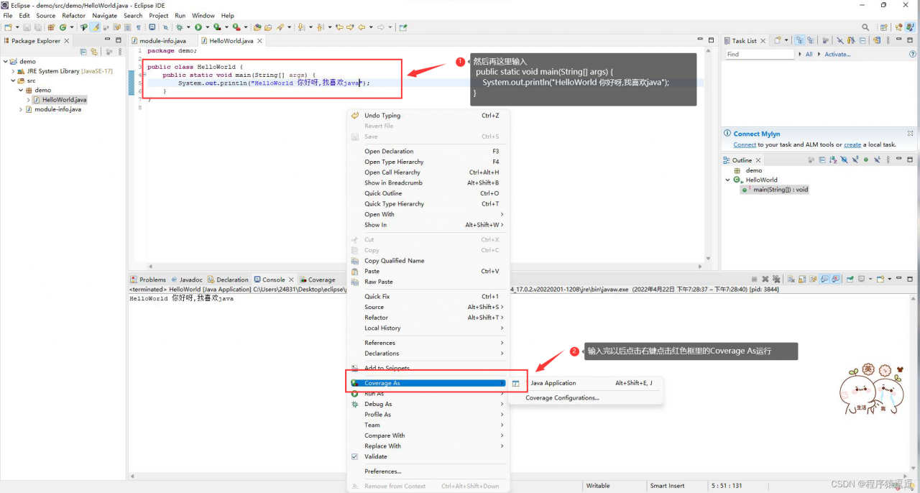Screen dimensions: 920x493
Task: Toggle Show Console on standard output change
Action: point(825,279)
